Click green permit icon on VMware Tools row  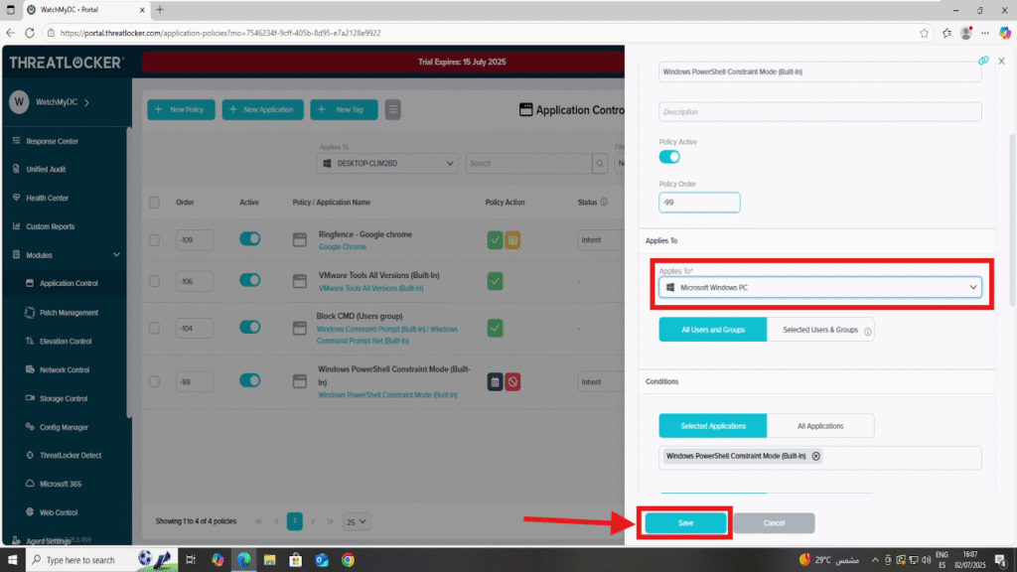(495, 281)
